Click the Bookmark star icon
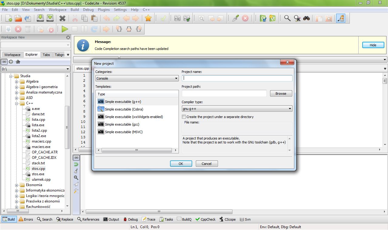This screenshot has height=230, width=388. 148,18
